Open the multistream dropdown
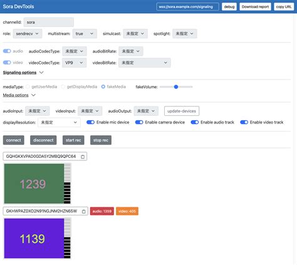Image resolution: width=297 pixels, height=265 pixels. 85,34
